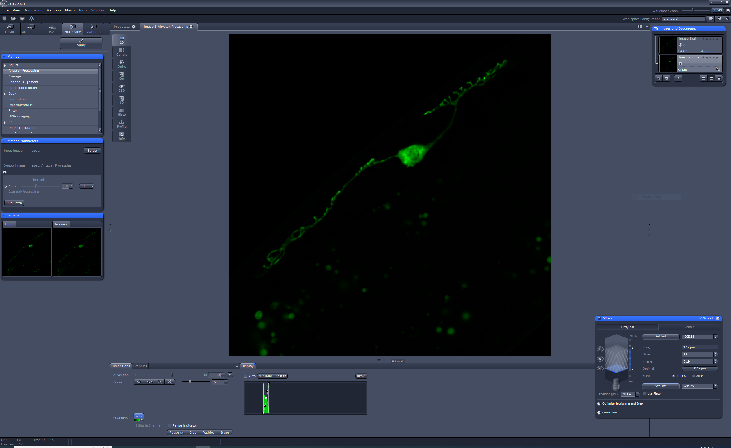
Task: Show the image Info view
Action: pos(122,136)
